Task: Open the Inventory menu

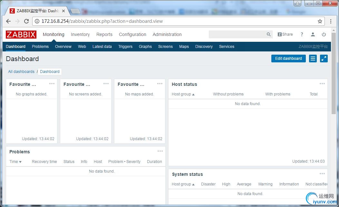Action: (x=80, y=34)
